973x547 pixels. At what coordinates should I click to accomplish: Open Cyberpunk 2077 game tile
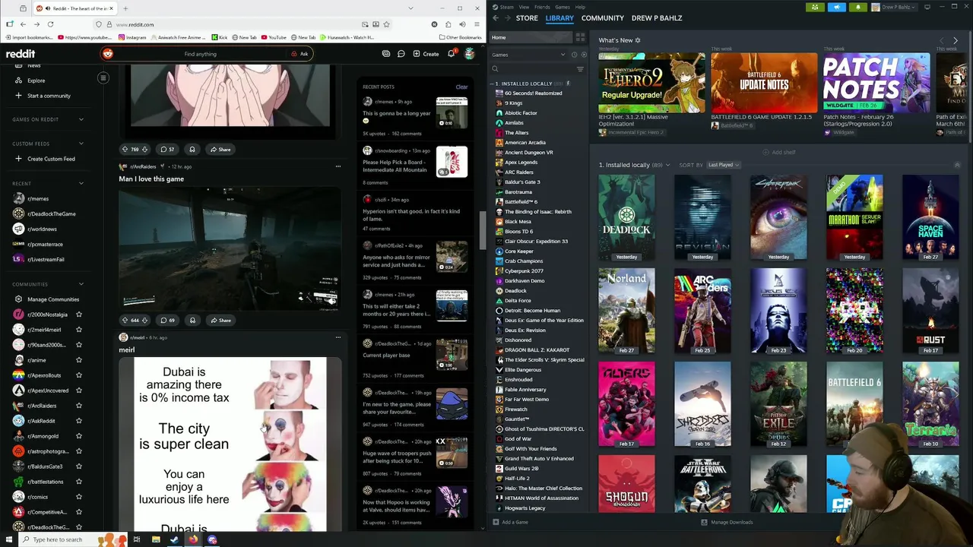click(778, 218)
